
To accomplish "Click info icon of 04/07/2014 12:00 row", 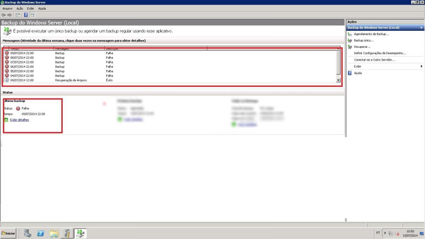I will [7, 80].
